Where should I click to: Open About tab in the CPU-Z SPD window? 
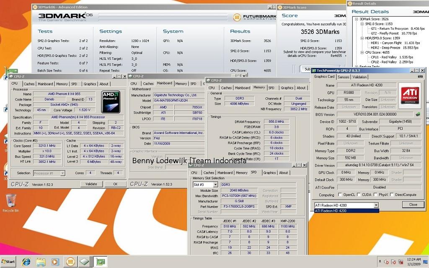click(x=284, y=173)
